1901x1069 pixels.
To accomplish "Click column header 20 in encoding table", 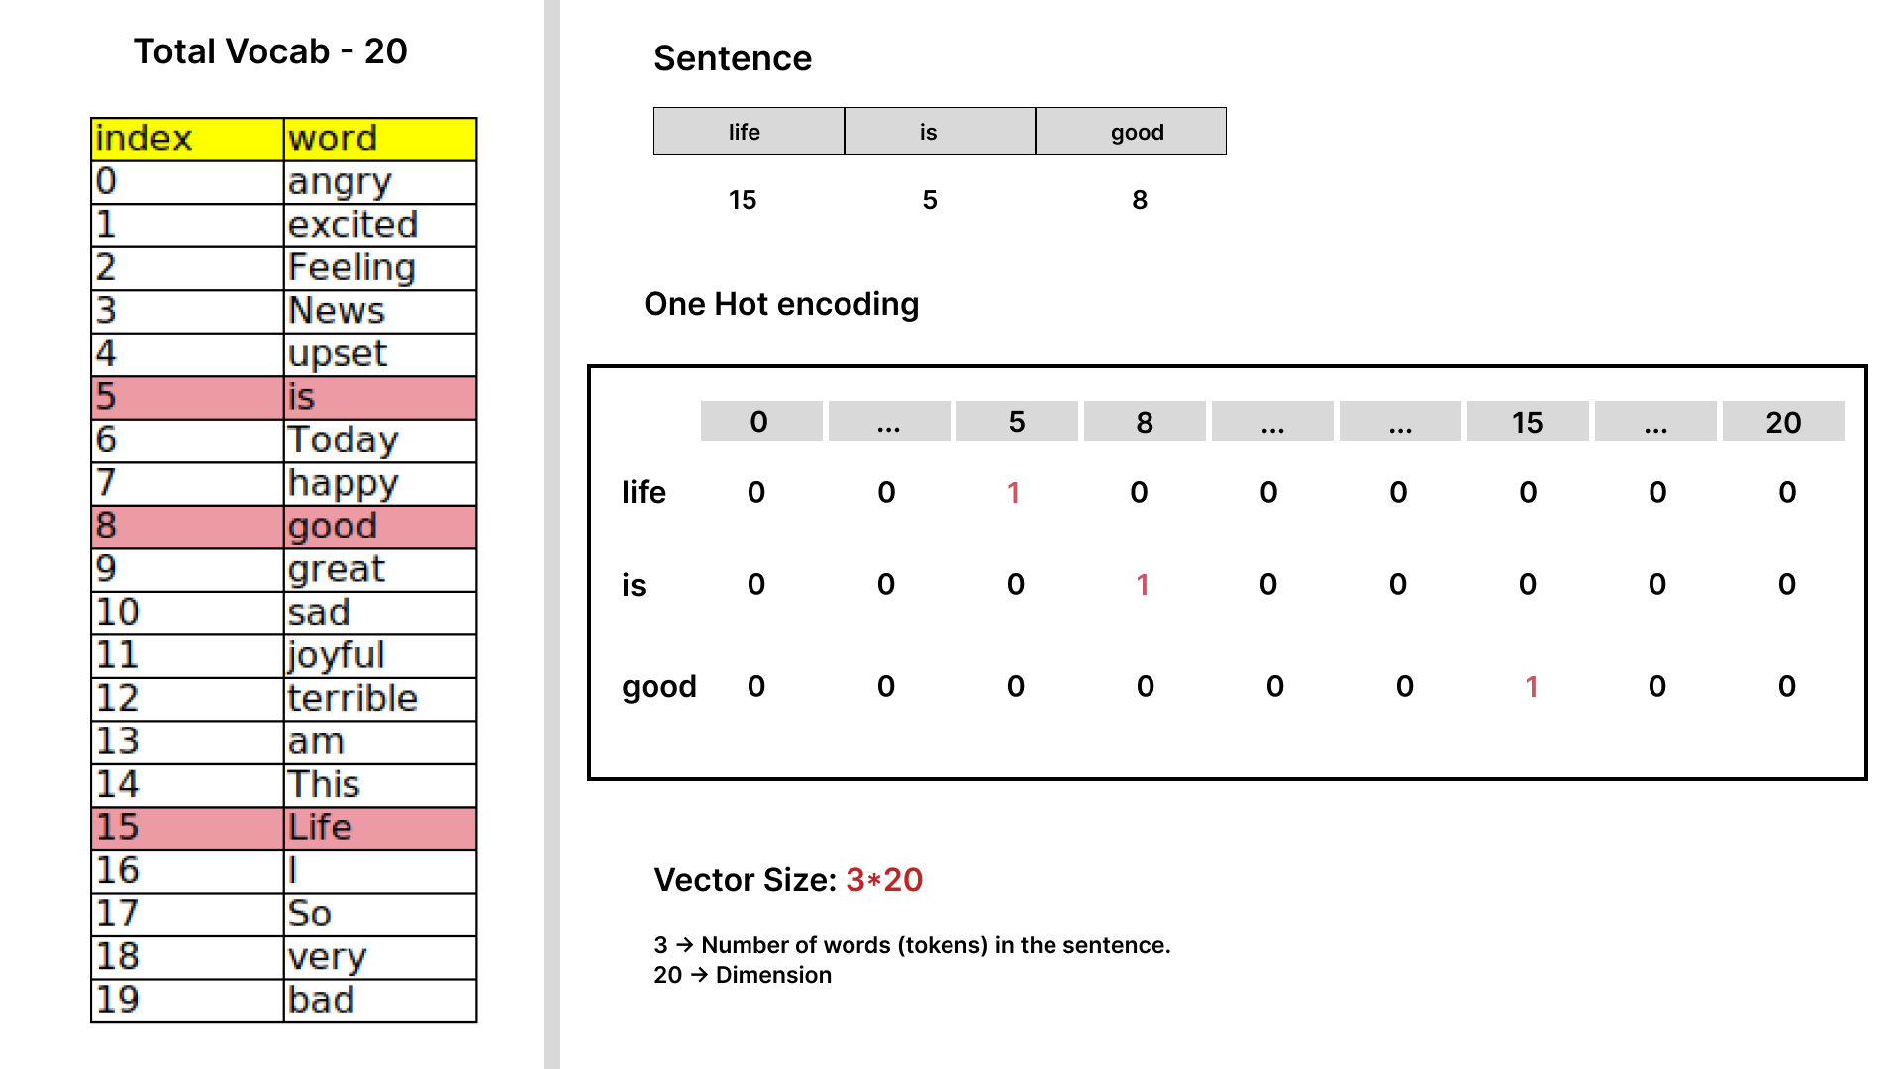I will [x=1783, y=422].
